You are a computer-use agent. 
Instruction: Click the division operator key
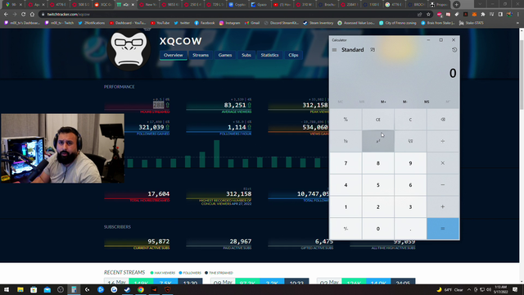(443, 141)
